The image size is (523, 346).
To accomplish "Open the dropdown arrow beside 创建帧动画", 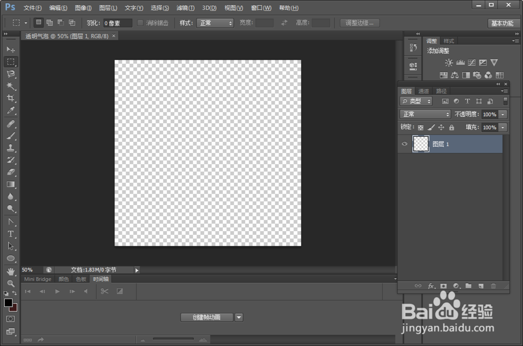I will coord(239,317).
